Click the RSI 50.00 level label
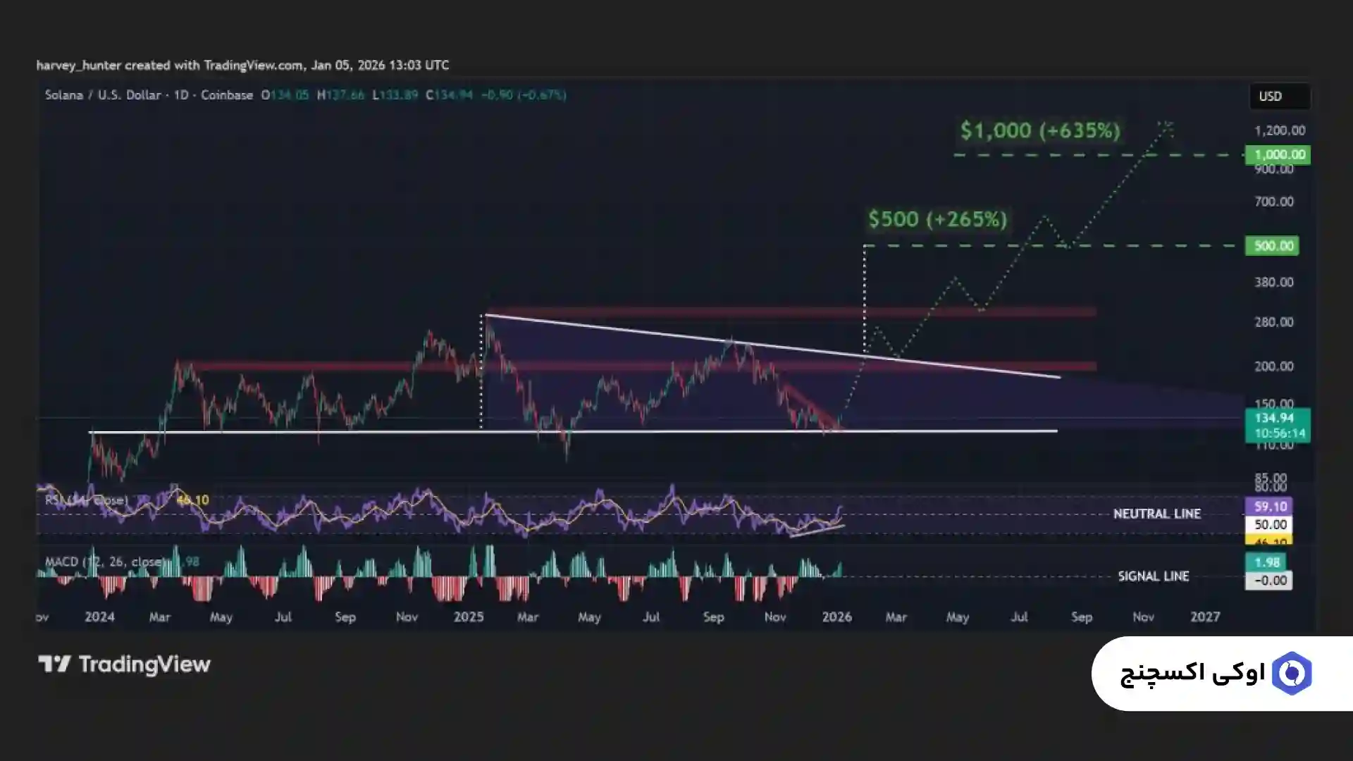The image size is (1353, 761). click(x=1270, y=525)
